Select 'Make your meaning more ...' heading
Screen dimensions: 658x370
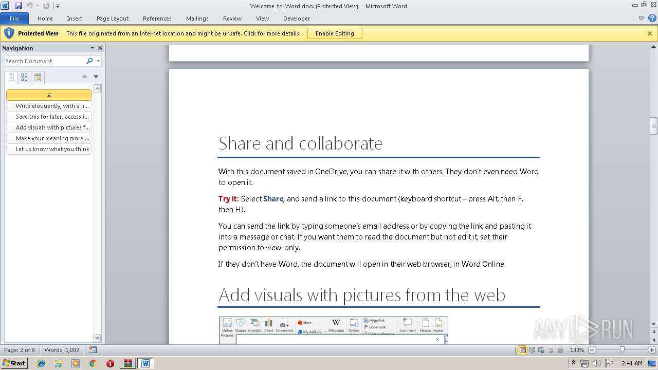(x=49, y=138)
